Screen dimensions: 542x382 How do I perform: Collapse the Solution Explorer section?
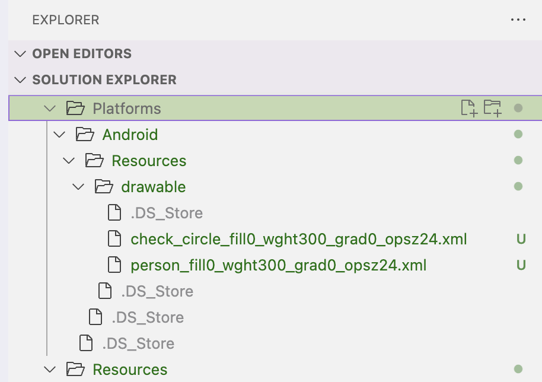[20, 79]
